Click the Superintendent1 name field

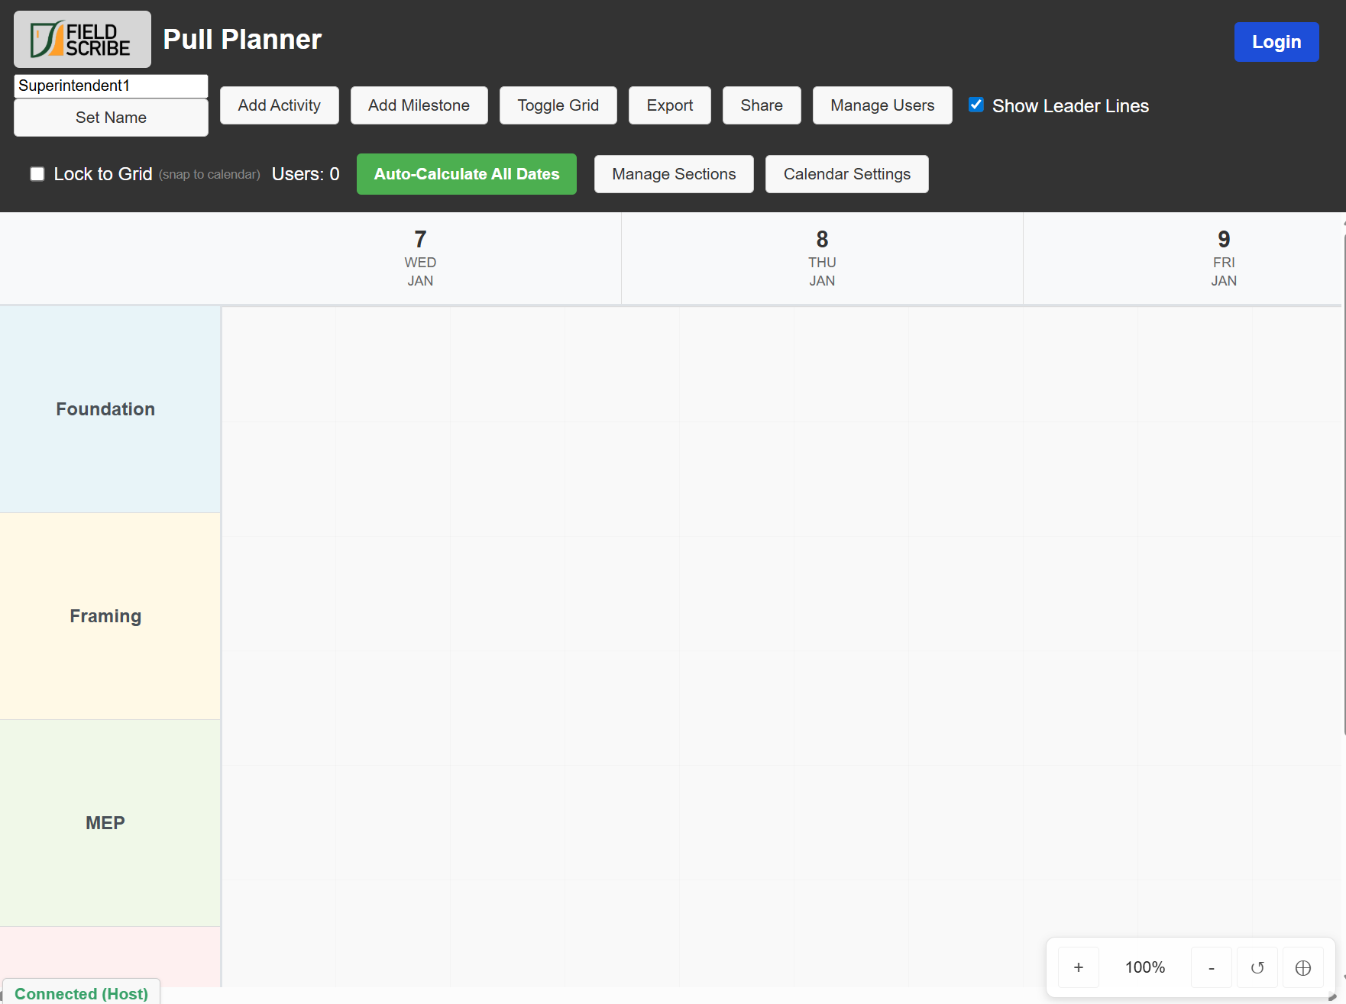pos(111,86)
